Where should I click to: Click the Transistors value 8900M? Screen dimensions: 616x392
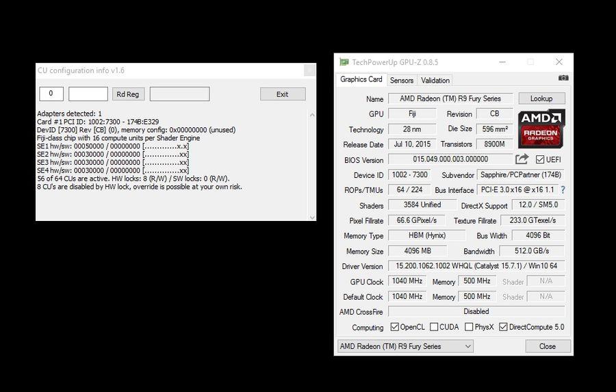[494, 144]
